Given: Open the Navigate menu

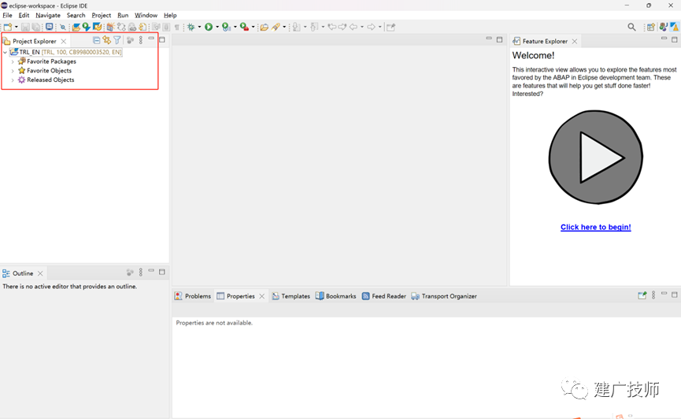Looking at the screenshot, I should [48, 15].
